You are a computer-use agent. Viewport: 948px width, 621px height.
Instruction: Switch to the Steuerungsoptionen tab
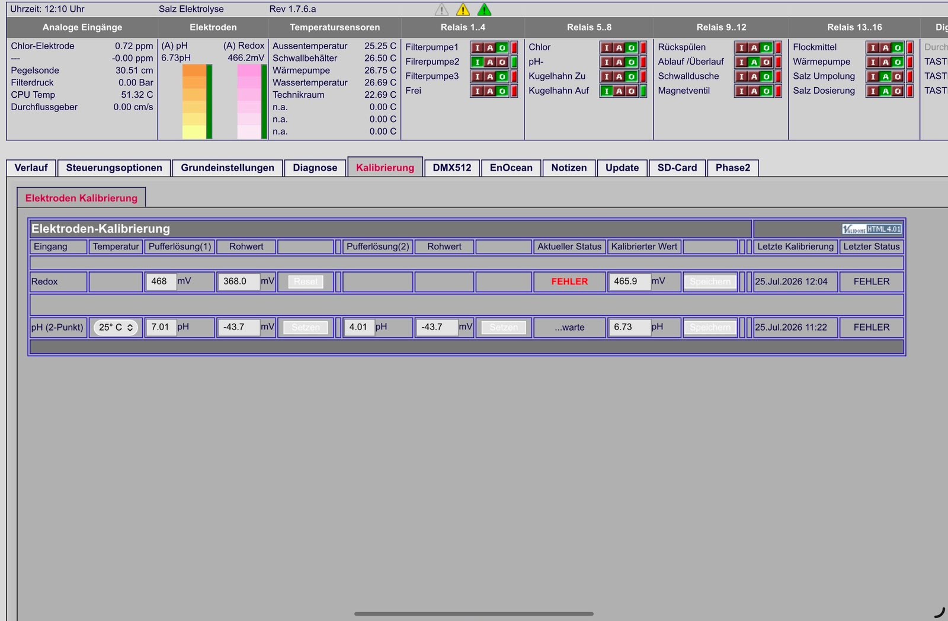(114, 168)
